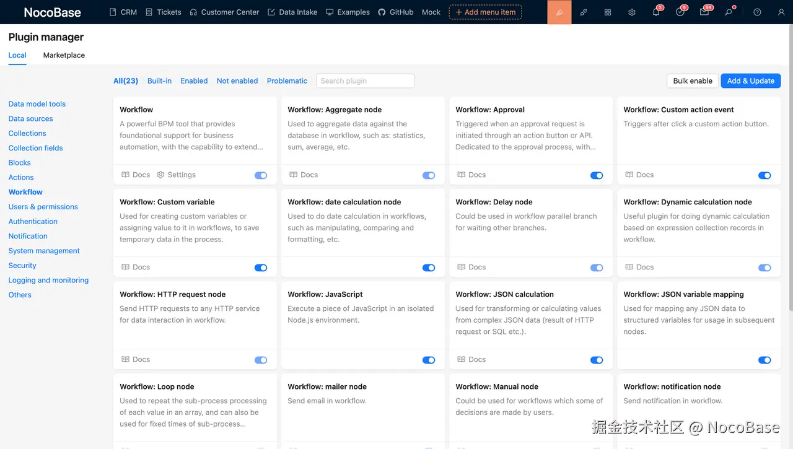This screenshot has width=793, height=449.
Task: Switch to the Marketplace tab
Action: point(63,55)
